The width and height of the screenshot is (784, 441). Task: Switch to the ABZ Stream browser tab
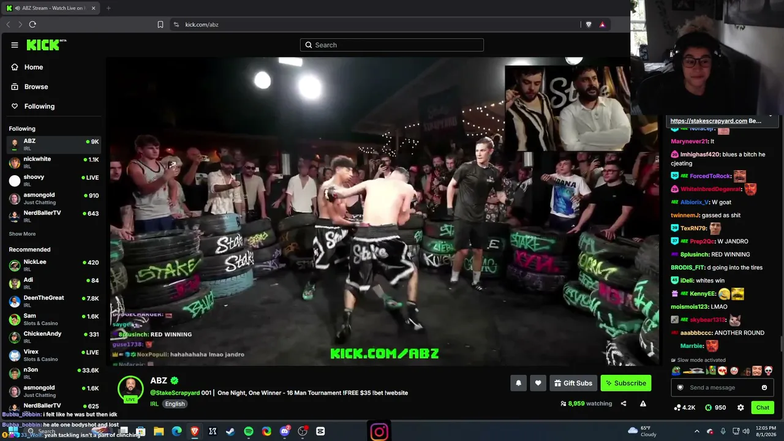50,8
